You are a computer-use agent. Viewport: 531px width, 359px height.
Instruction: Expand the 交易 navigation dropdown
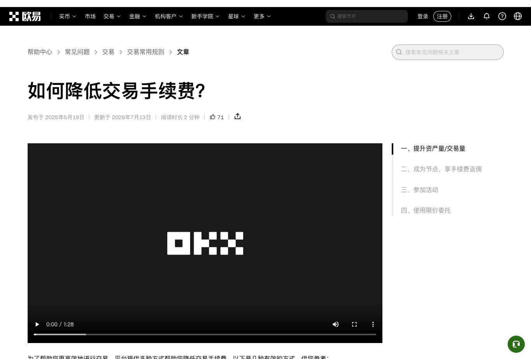[x=112, y=16]
